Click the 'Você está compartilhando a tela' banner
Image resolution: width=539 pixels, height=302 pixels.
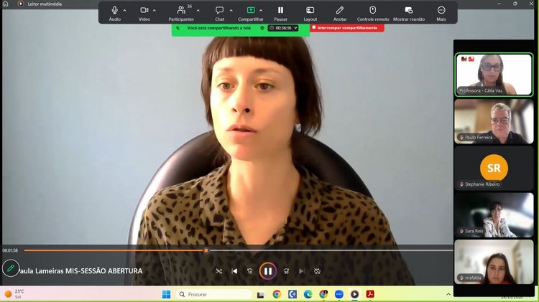pyautogui.click(x=219, y=28)
